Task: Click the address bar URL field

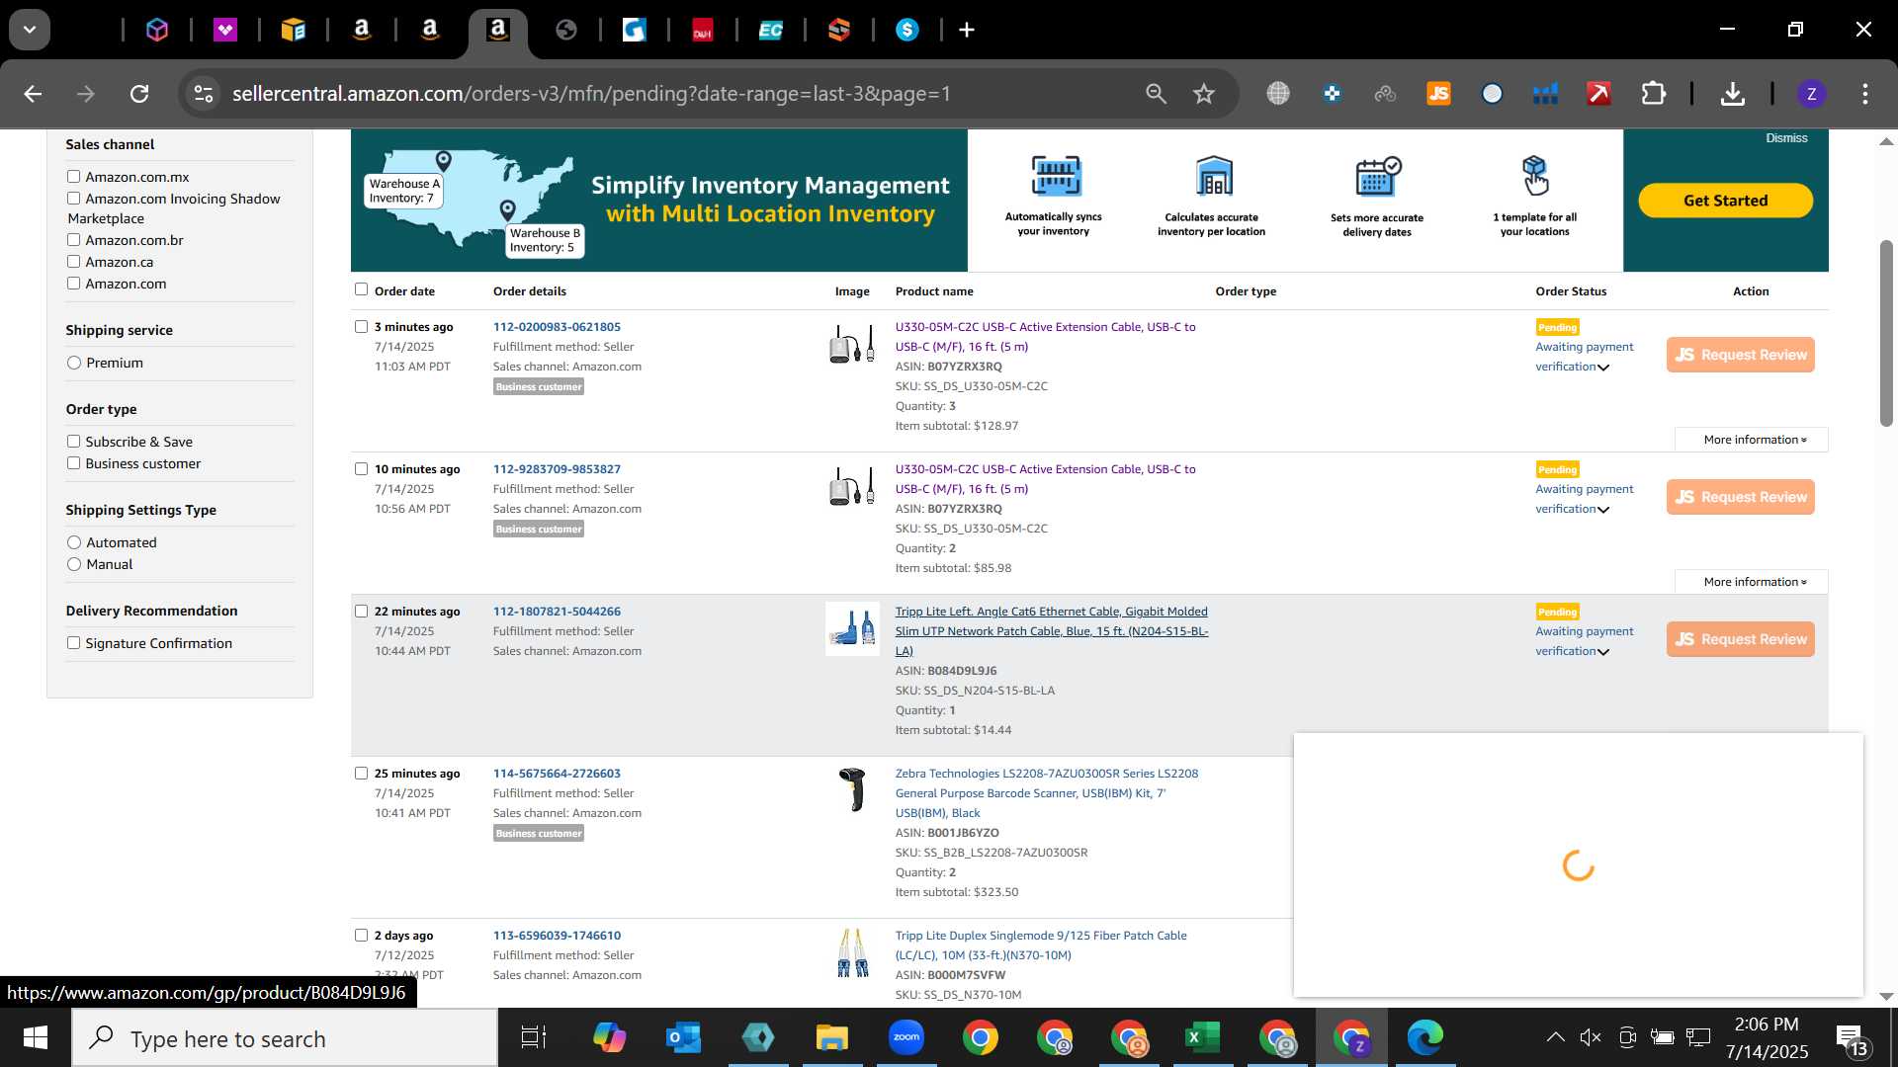Action: click(x=591, y=94)
